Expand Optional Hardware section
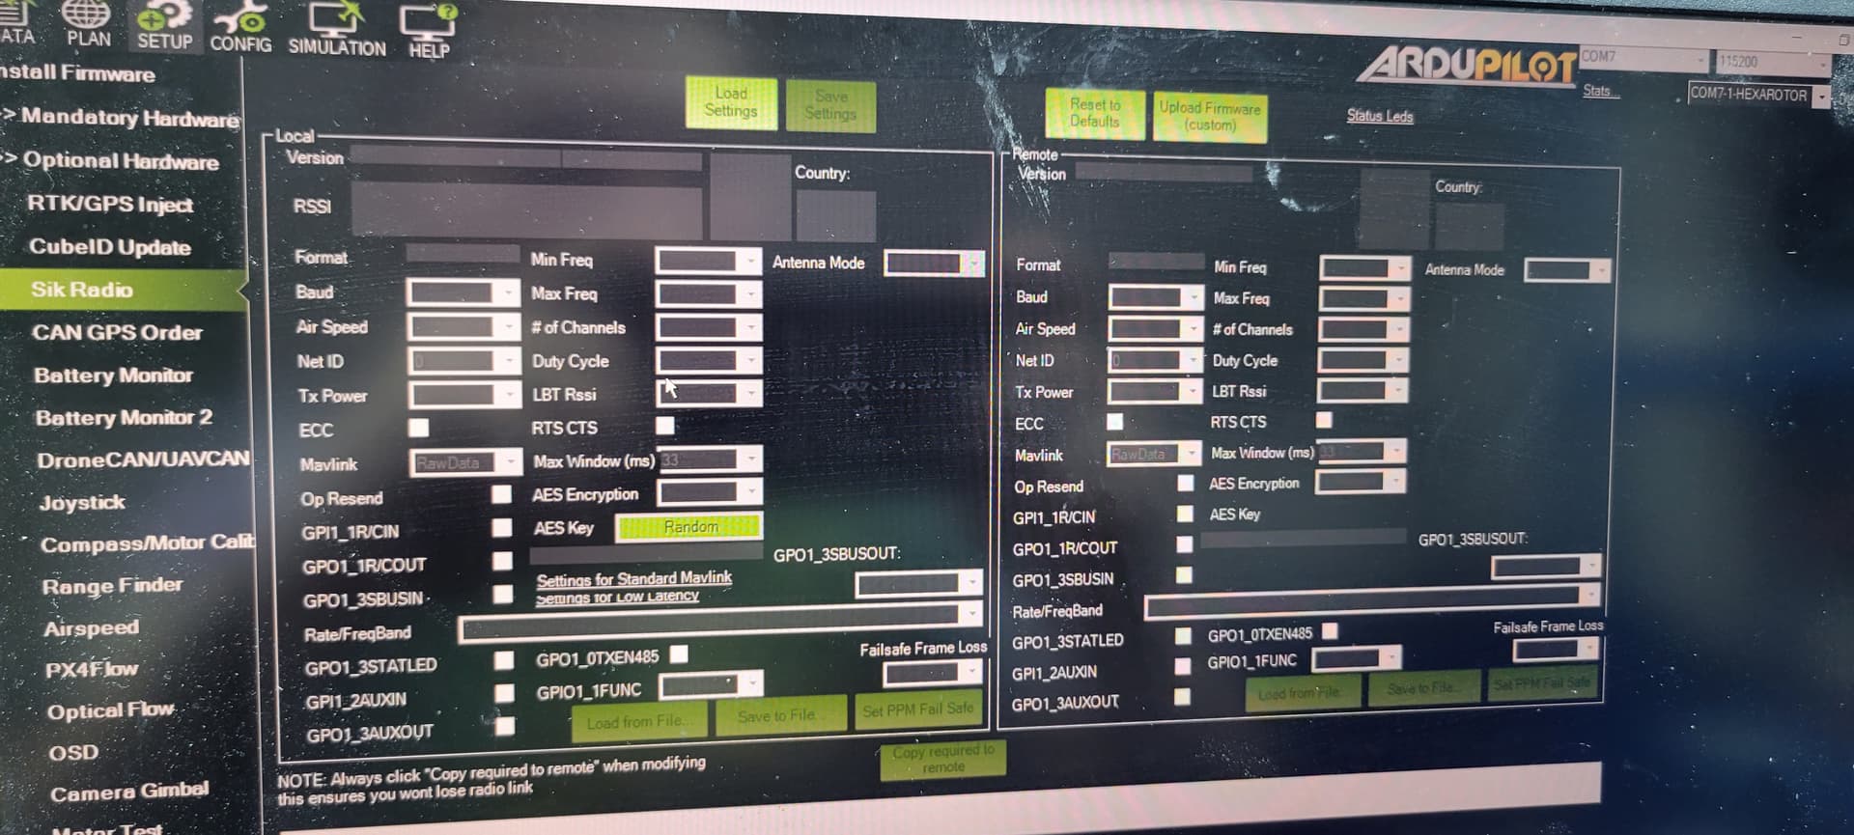Viewport: 1854px width, 835px height. click(111, 161)
